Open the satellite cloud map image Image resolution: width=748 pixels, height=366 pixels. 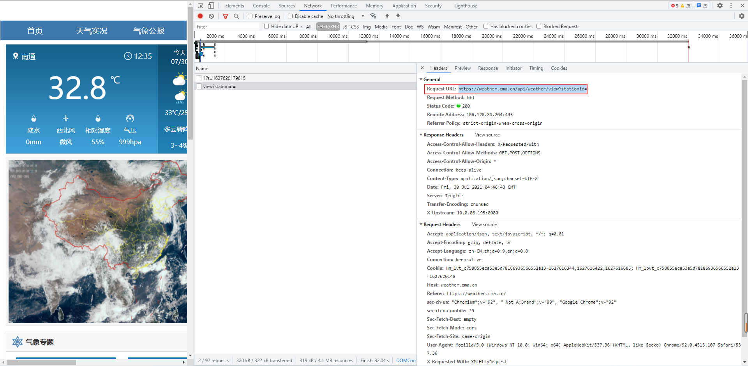click(x=98, y=242)
